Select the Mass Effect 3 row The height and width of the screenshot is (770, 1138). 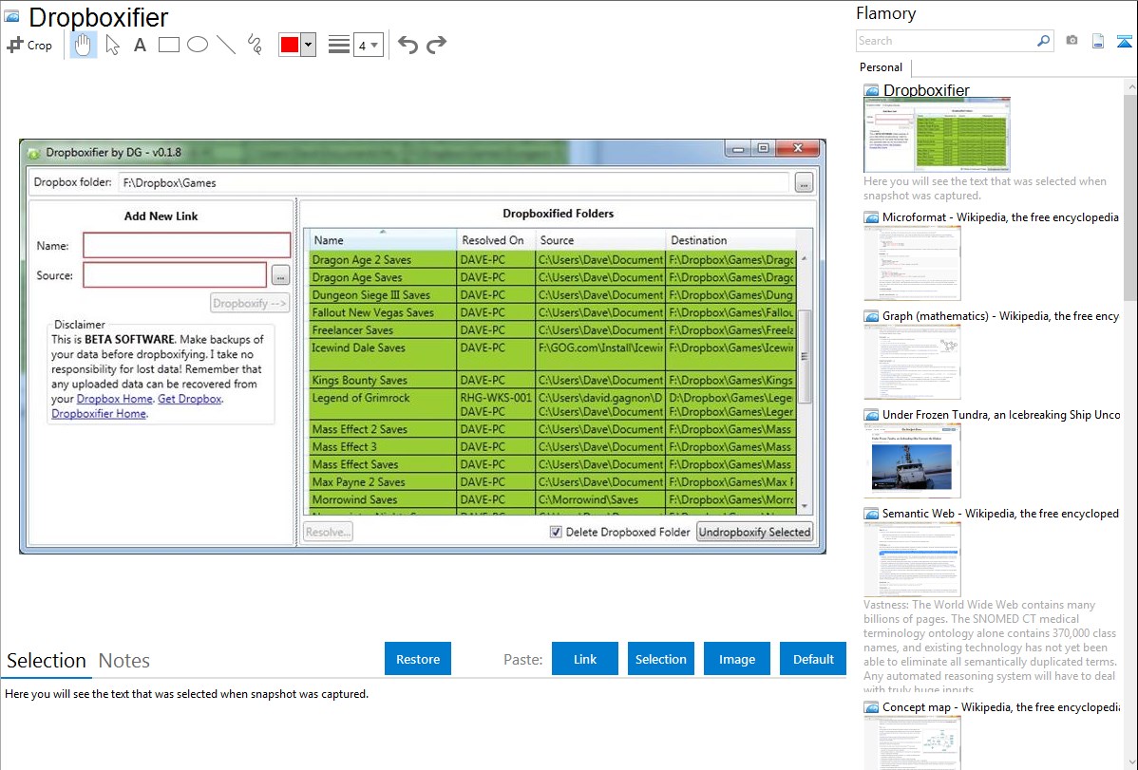tap(552, 447)
